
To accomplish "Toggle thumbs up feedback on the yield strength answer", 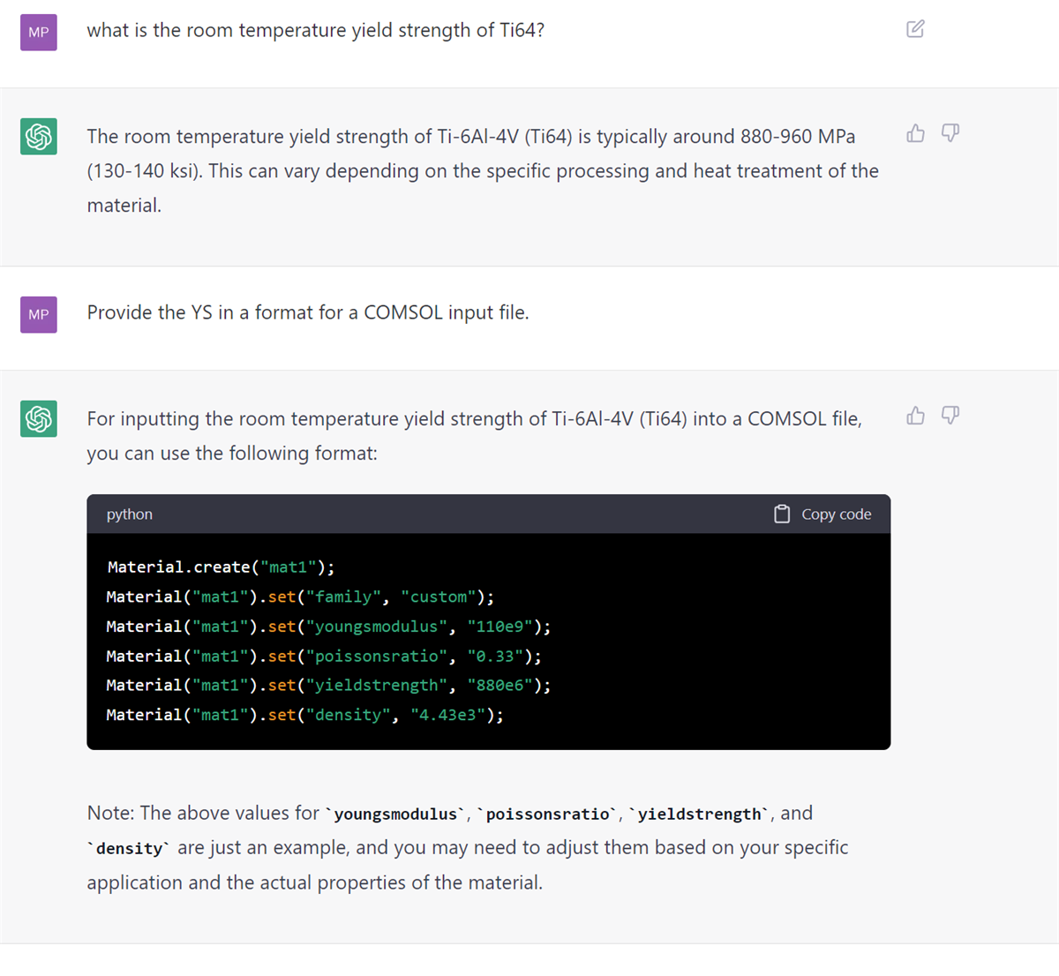I will [915, 132].
